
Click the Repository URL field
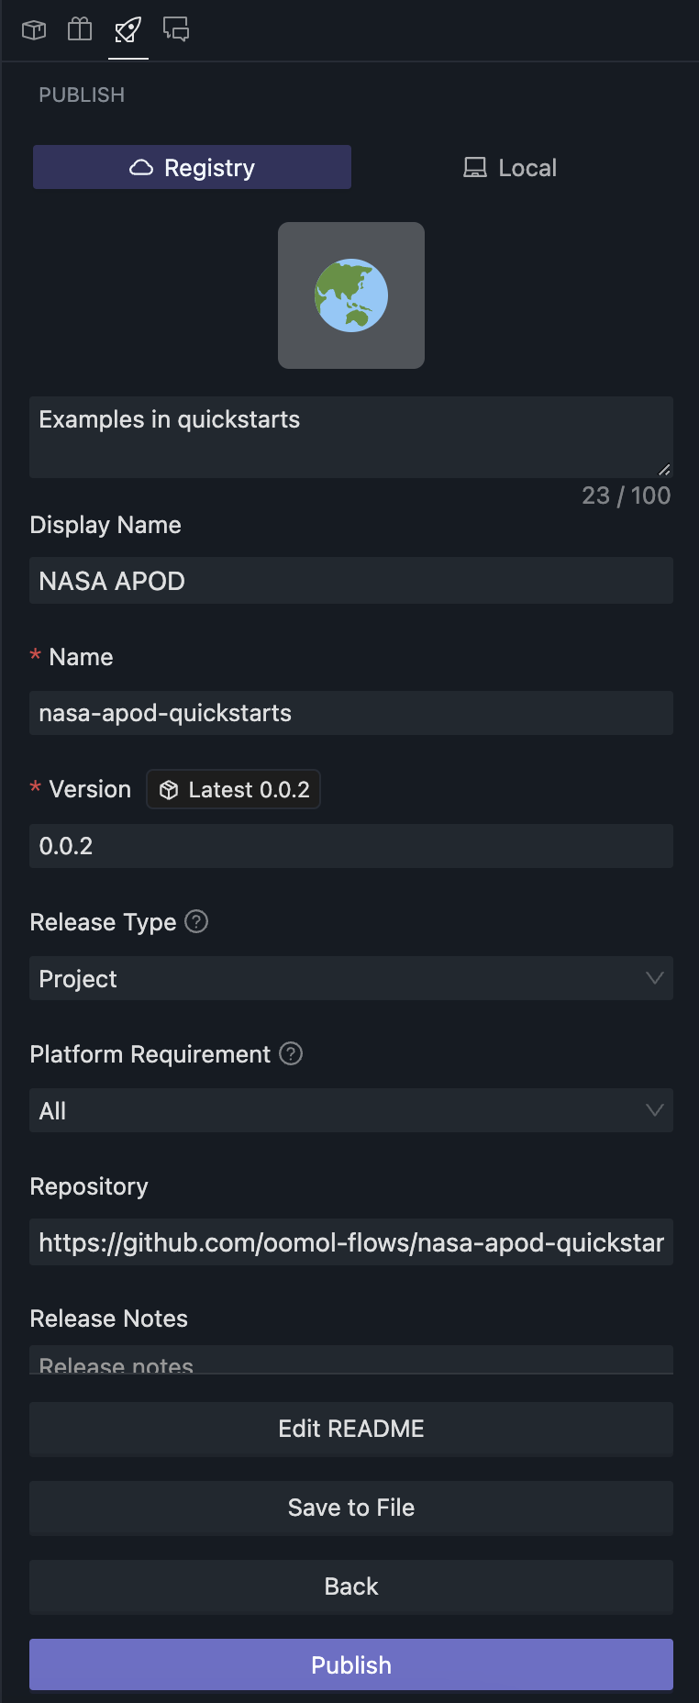point(350,1242)
